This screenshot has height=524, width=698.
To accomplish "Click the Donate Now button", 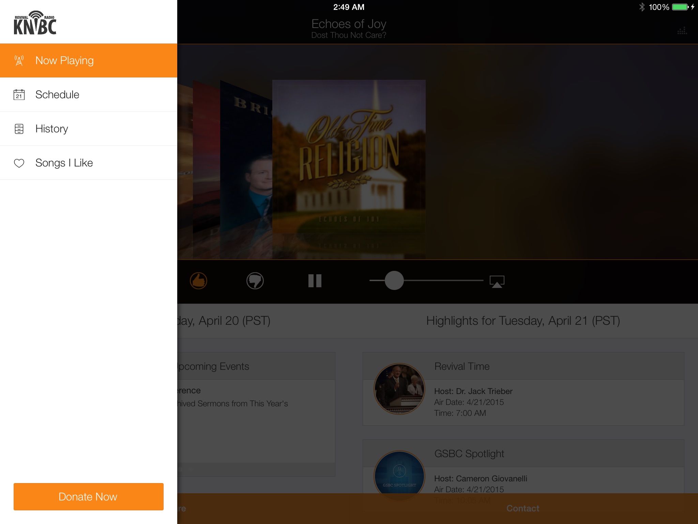I will [x=88, y=496].
